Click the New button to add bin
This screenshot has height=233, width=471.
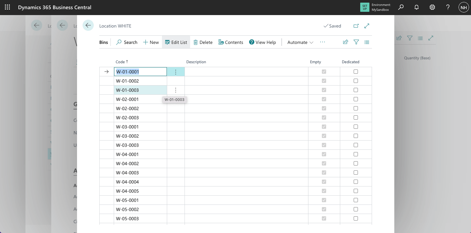(151, 42)
